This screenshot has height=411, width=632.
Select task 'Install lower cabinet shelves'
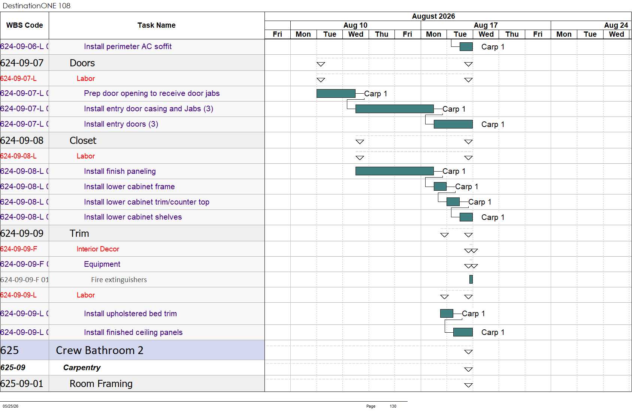tap(133, 217)
